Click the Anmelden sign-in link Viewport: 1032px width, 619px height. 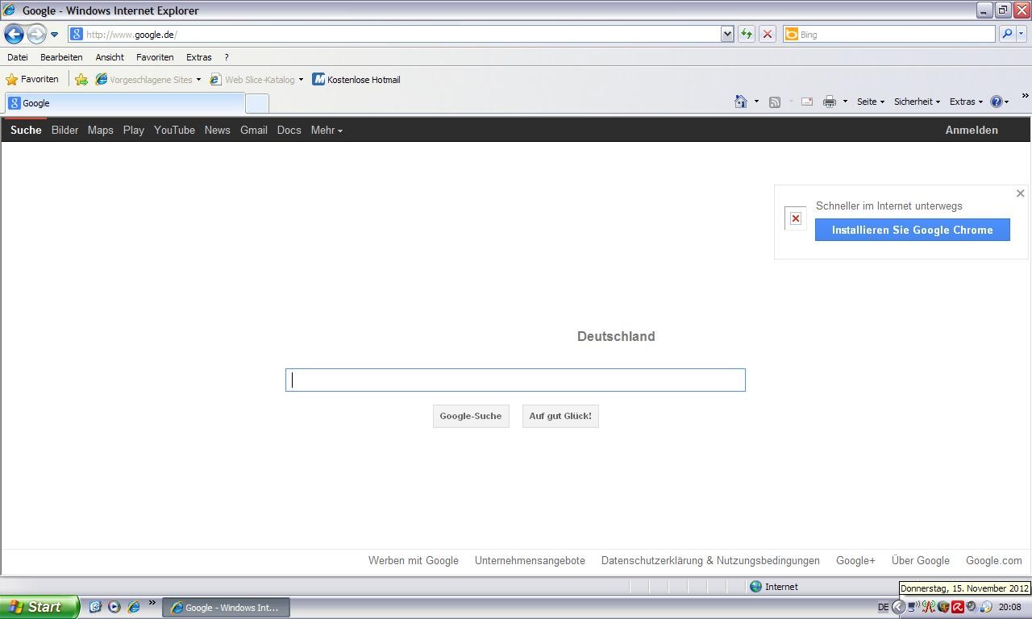(x=972, y=130)
